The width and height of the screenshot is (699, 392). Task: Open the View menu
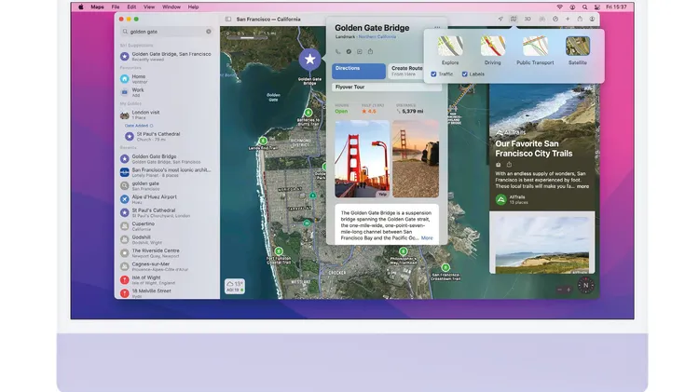[149, 7]
